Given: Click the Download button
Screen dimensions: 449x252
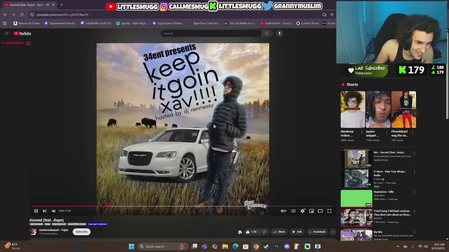Looking at the screenshot, I should pos(317,232).
